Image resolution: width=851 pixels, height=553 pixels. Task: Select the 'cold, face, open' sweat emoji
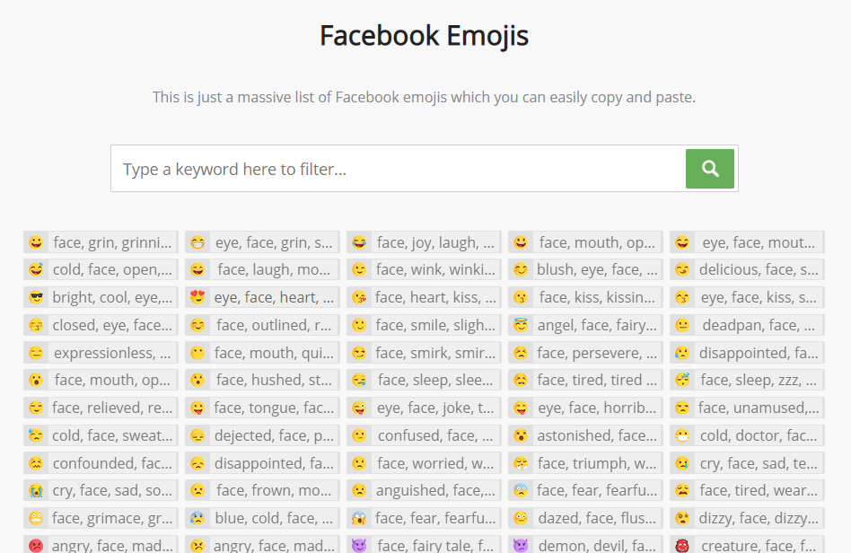(101, 269)
